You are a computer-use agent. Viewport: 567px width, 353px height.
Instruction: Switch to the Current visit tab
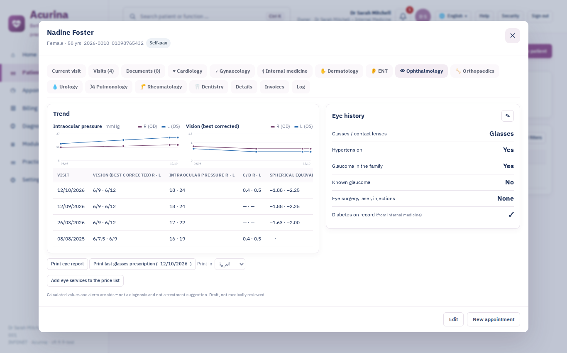66,71
